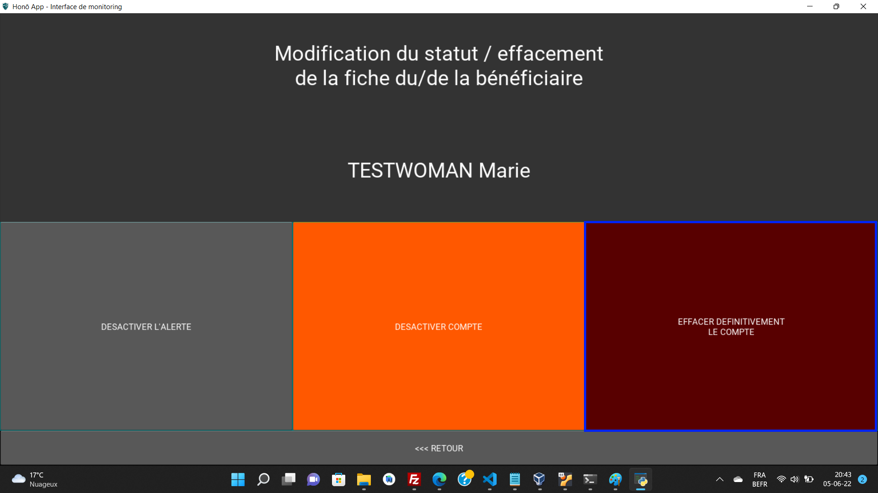Open File Explorer from taskbar
This screenshot has width=878, height=493.
[364, 479]
